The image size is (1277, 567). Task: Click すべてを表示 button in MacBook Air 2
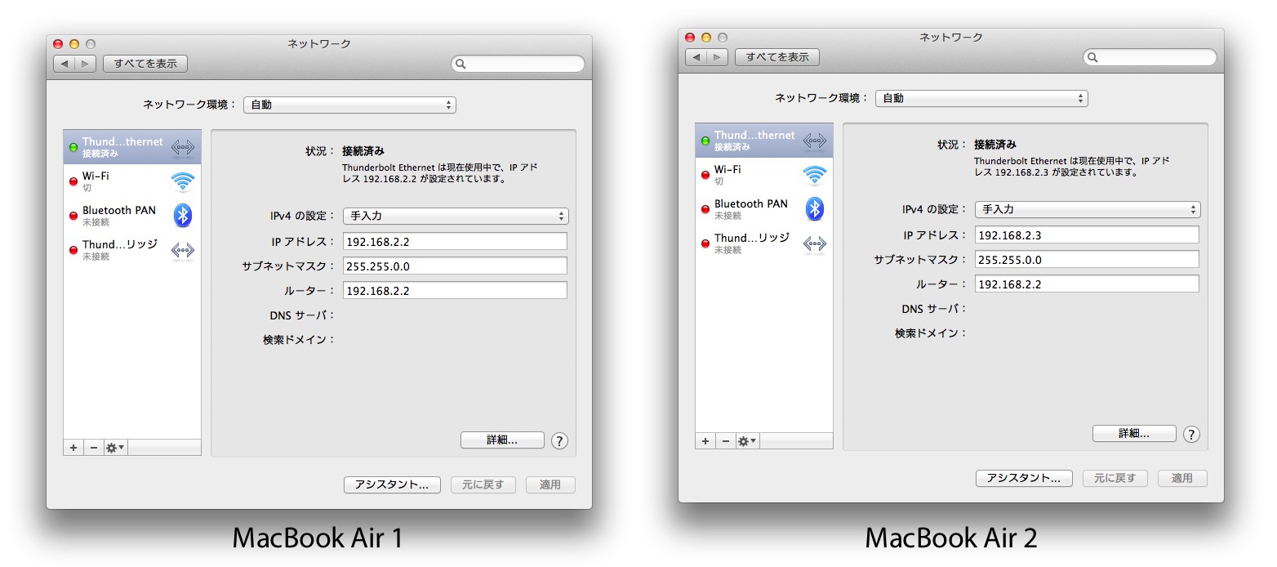pyautogui.click(x=777, y=57)
